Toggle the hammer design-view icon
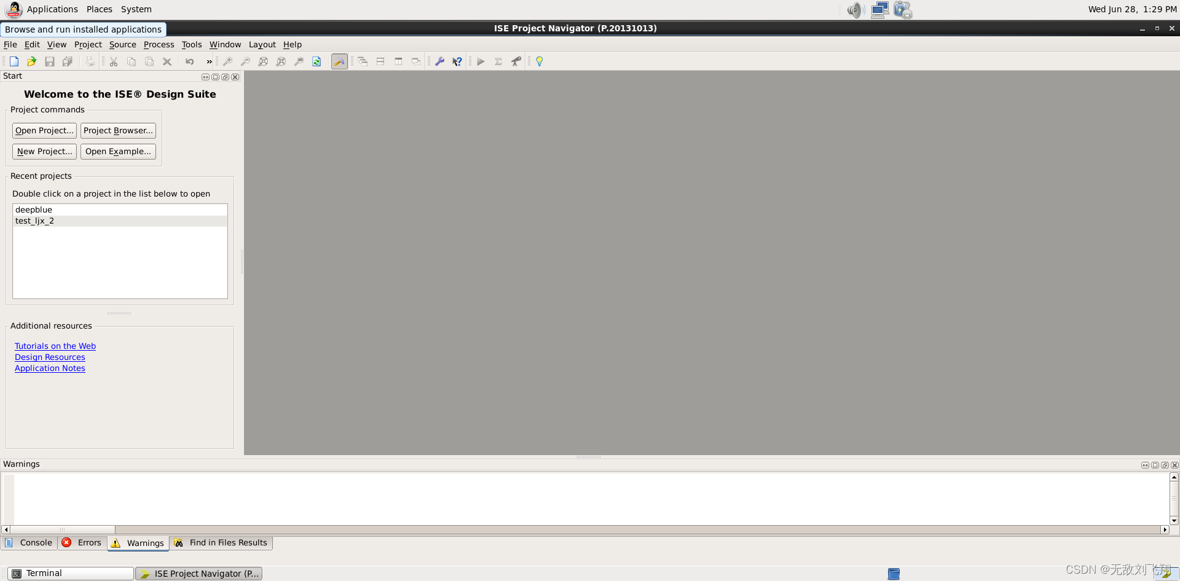Screen dimensions: 1180x581 [339, 61]
